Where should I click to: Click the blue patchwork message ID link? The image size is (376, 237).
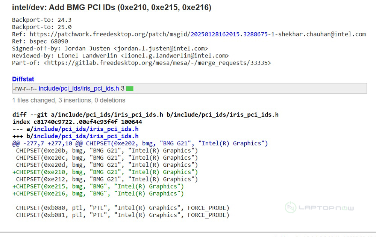pos(229,34)
